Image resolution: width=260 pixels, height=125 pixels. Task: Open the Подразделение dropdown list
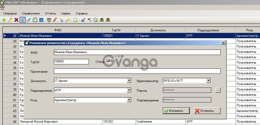[129, 90]
